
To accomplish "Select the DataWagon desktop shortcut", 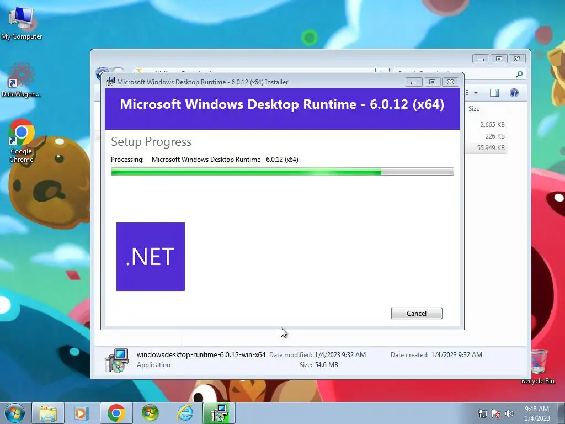I will click(x=22, y=80).
